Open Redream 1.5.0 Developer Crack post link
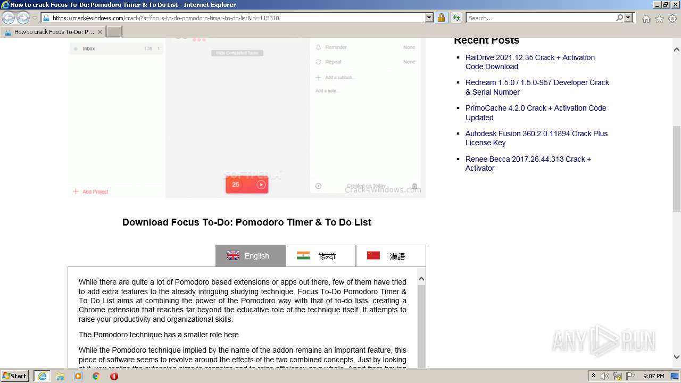This screenshot has height=383, width=681. (537, 87)
